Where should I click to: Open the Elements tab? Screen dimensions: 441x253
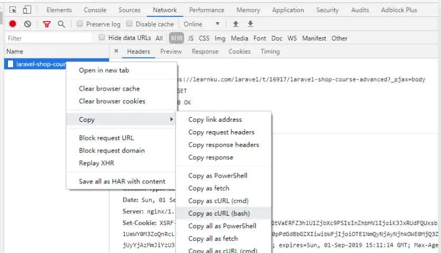[59, 10]
